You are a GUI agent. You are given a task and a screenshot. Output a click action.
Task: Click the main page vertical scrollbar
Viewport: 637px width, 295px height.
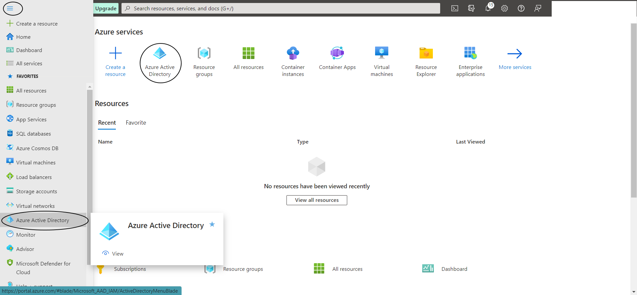click(634, 110)
